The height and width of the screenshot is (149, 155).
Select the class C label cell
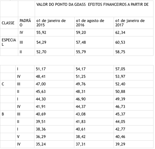point(8,84)
